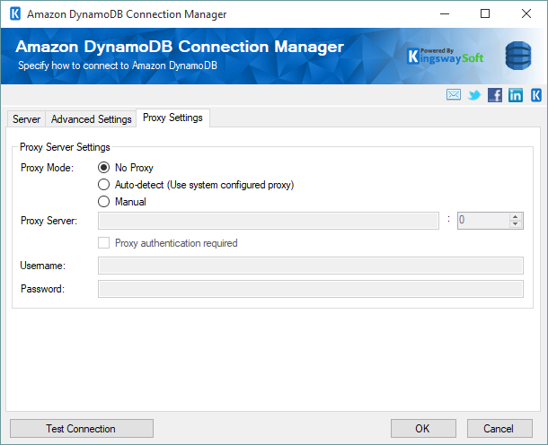Viewport: 548px width, 445px height.
Task: Click the Password input field
Action: coord(311,289)
